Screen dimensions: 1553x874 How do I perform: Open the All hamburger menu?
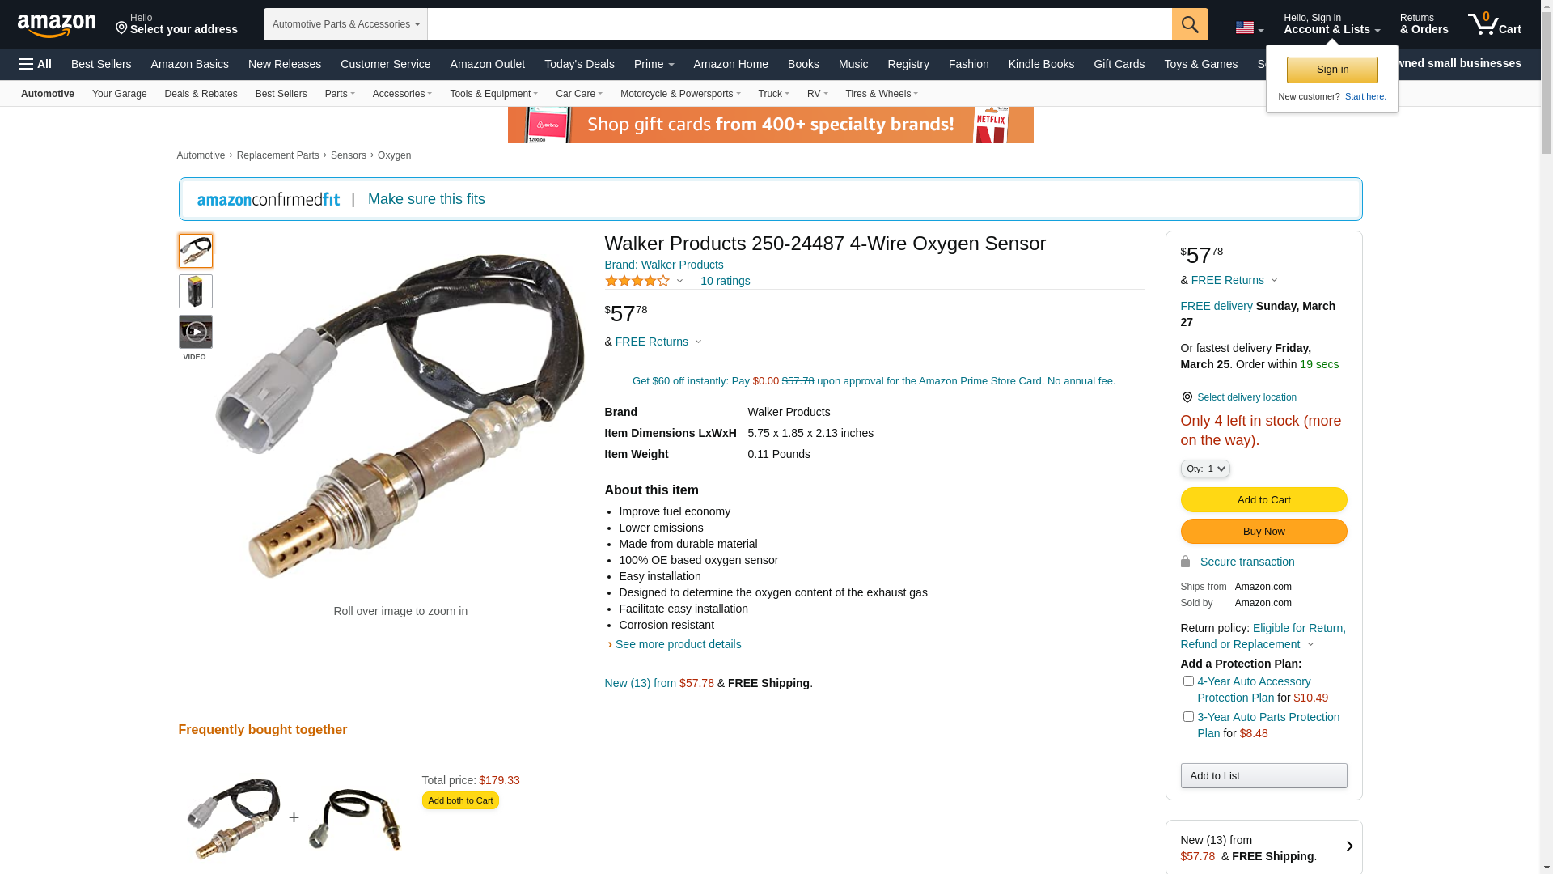coord(36,64)
